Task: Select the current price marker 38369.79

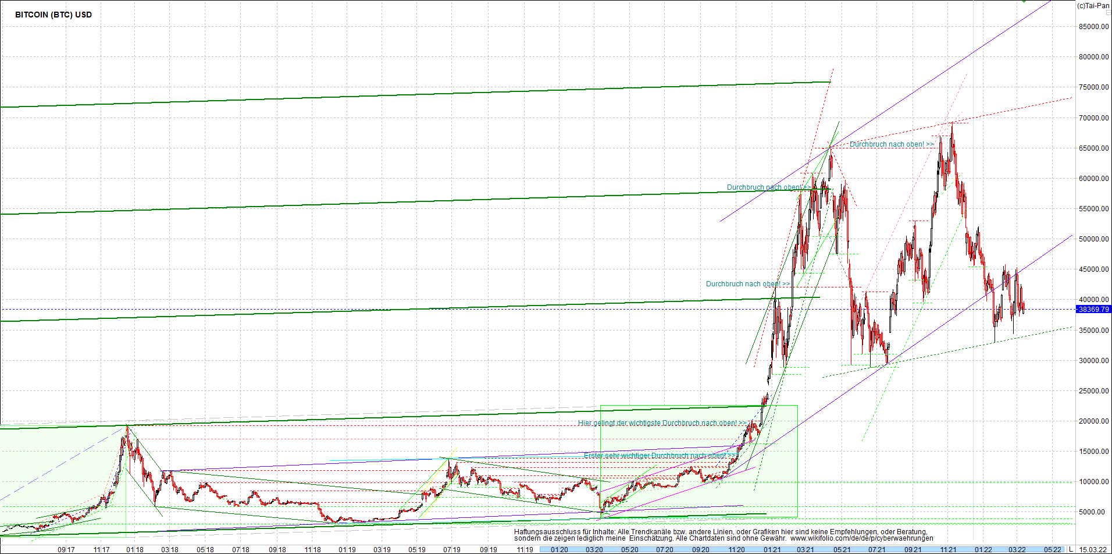Action: pos(1093,310)
